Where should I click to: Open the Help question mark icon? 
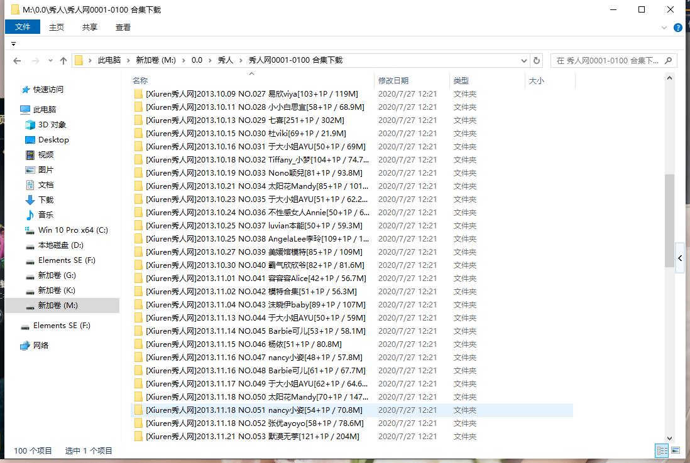click(678, 28)
